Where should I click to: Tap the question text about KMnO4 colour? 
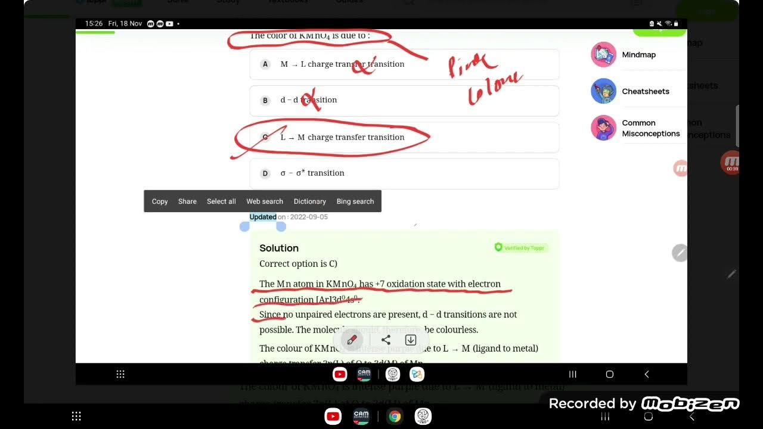coord(310,35)
